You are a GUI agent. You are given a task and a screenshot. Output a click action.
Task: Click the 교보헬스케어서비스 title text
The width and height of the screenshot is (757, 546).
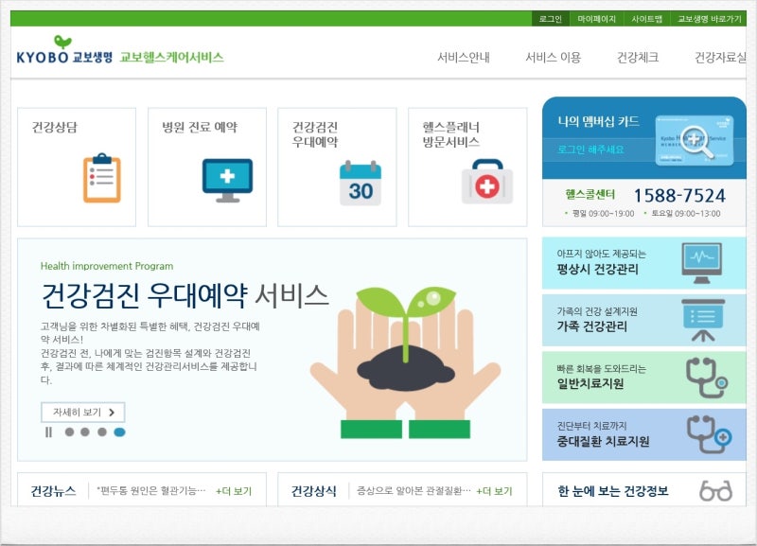[171, 58]
